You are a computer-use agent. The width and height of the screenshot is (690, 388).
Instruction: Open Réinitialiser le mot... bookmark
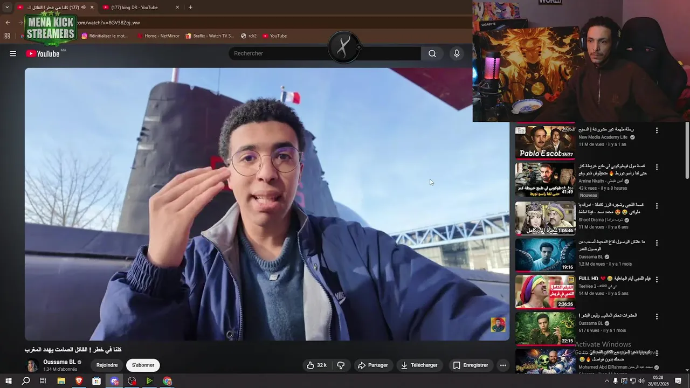(x=105, y=36)
